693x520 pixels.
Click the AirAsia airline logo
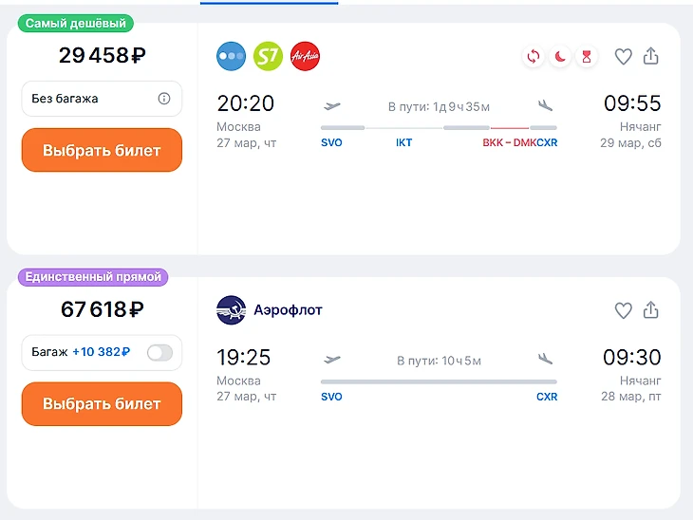pos(305,56)
